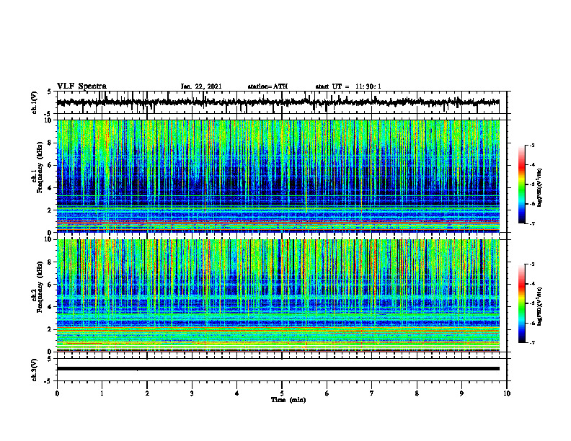Click the "2" tick on the time axis
571x441 pixels.
(x=147, y=393)
